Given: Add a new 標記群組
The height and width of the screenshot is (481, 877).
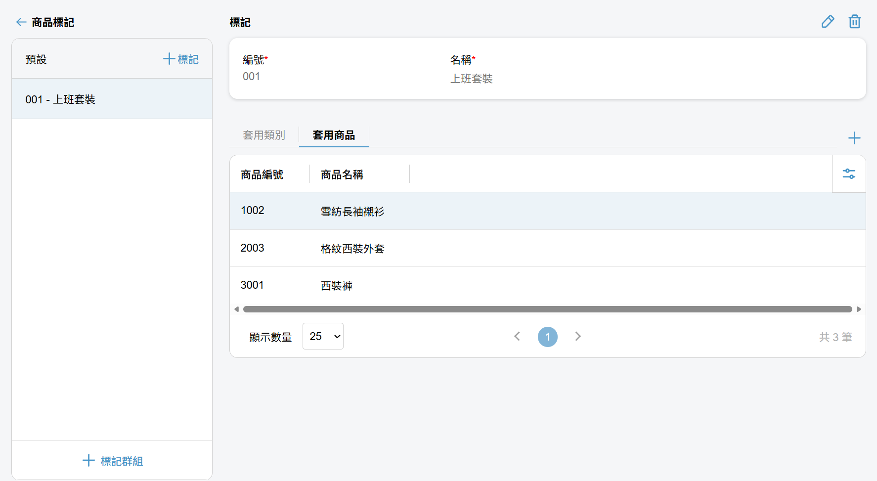Looking at the screenshot, I should [112, 461].
